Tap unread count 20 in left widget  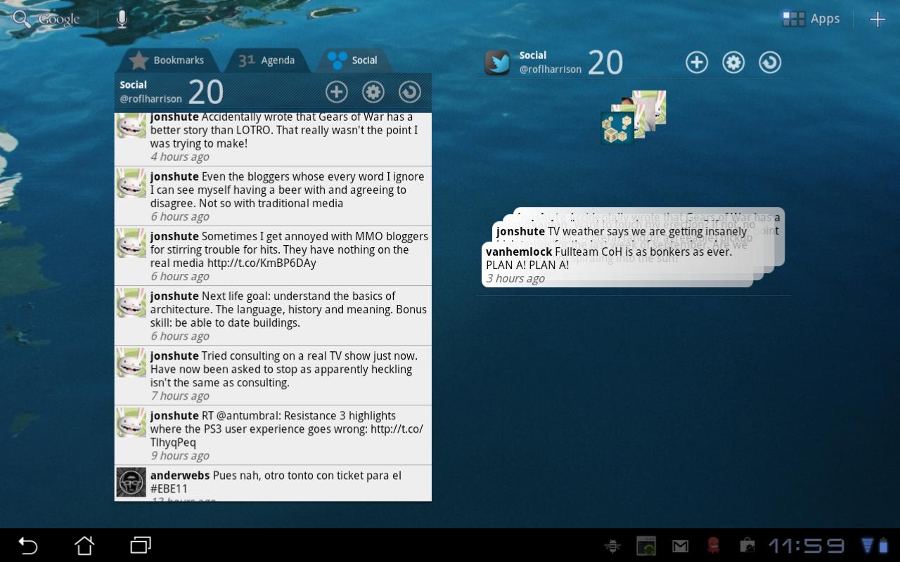[x=206, y=92]
